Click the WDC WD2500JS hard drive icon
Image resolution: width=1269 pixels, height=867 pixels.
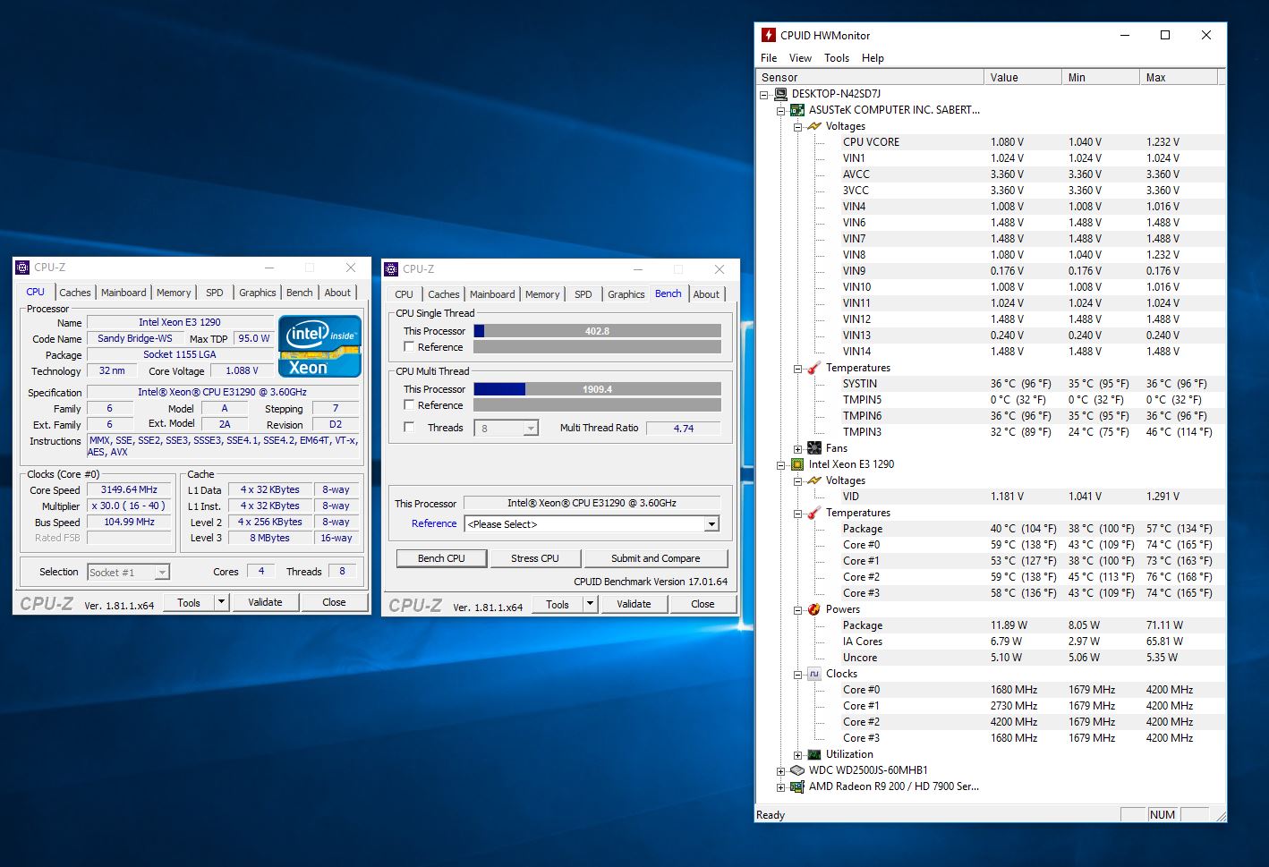[797, 770]
